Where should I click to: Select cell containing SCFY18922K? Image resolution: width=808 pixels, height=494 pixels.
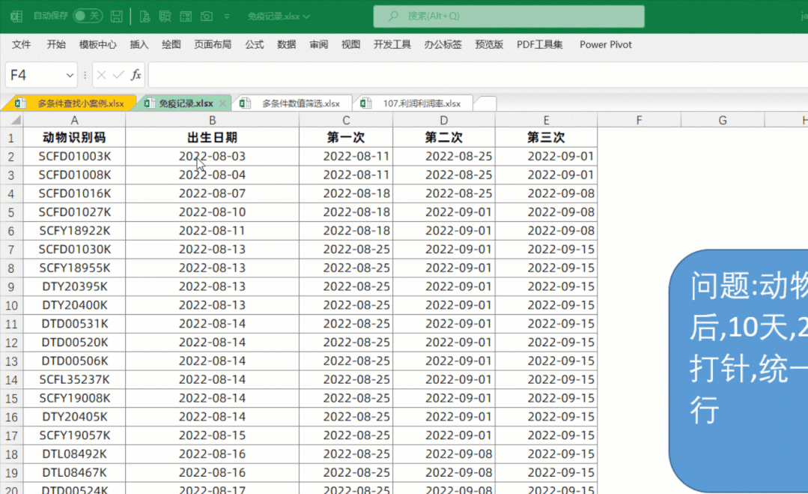tap(74, 230)
